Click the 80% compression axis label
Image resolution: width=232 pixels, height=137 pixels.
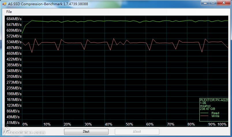click(x=191, y=124)
